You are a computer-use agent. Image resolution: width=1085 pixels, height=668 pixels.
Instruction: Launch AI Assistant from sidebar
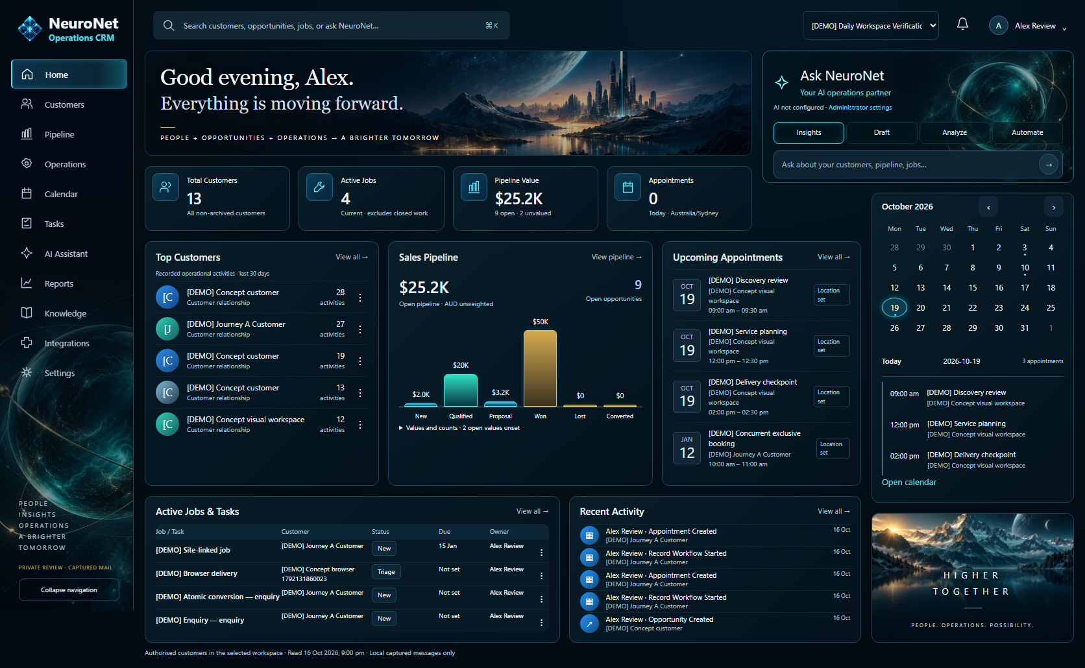(69, 254)
